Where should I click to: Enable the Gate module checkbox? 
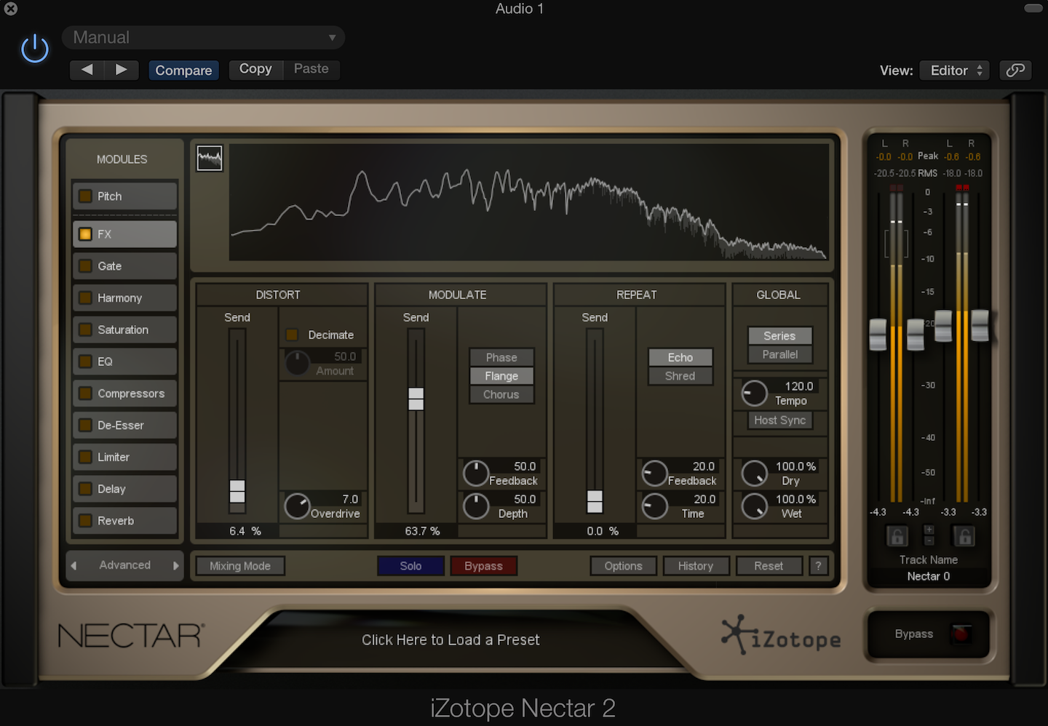[85, 266]
